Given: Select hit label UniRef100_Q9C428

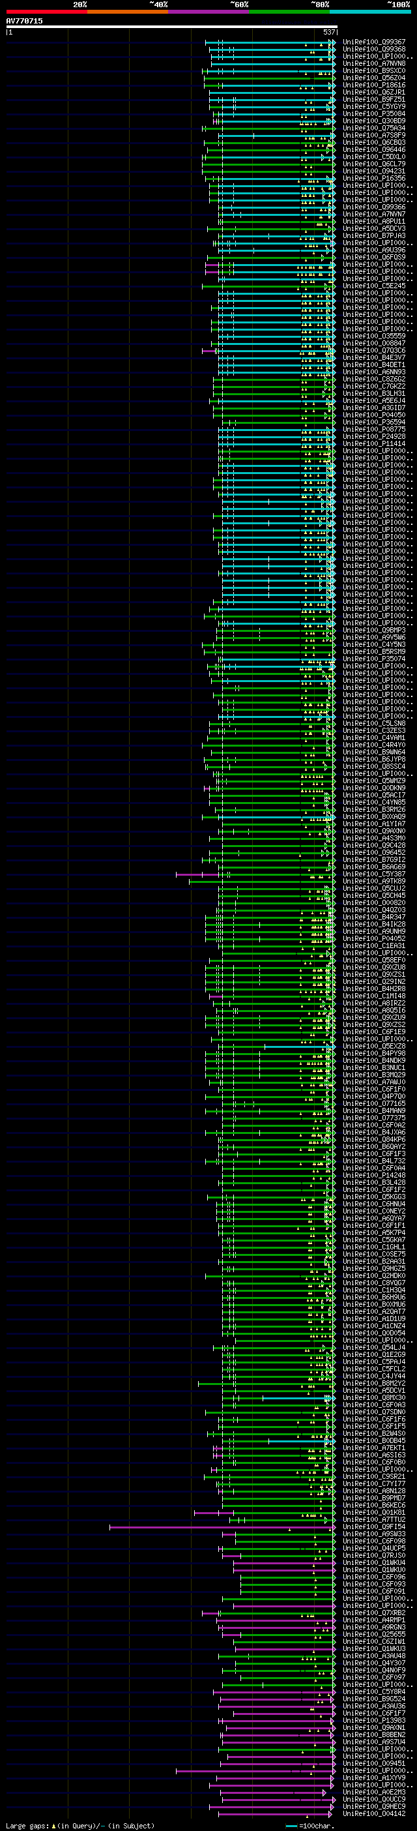Looking at the screenshot, I should point(373,846).
